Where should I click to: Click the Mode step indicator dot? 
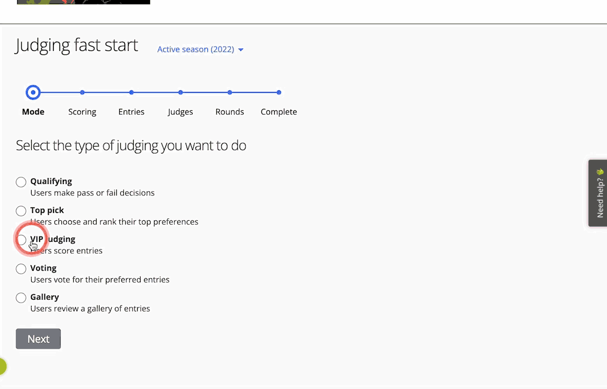[33, 92]
